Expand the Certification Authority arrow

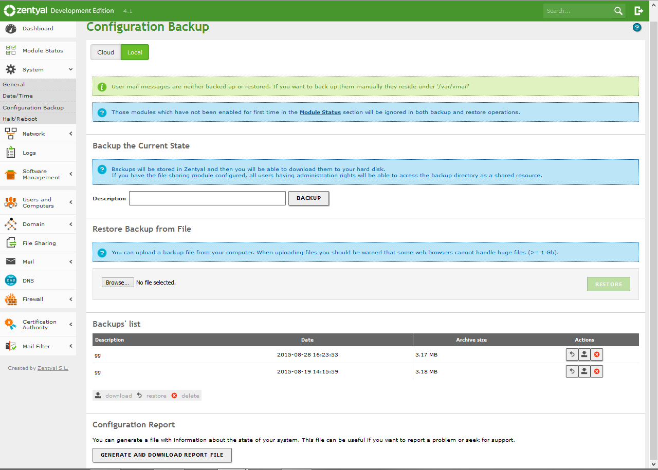pos(70,324)
